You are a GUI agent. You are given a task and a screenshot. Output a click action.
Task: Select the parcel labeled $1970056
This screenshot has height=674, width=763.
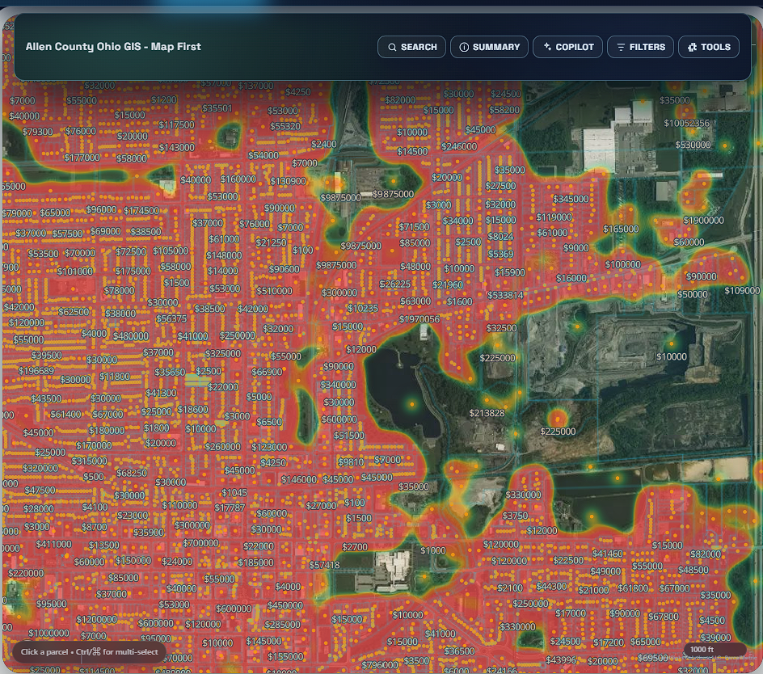pyautogui.click(x=419, y=319)
